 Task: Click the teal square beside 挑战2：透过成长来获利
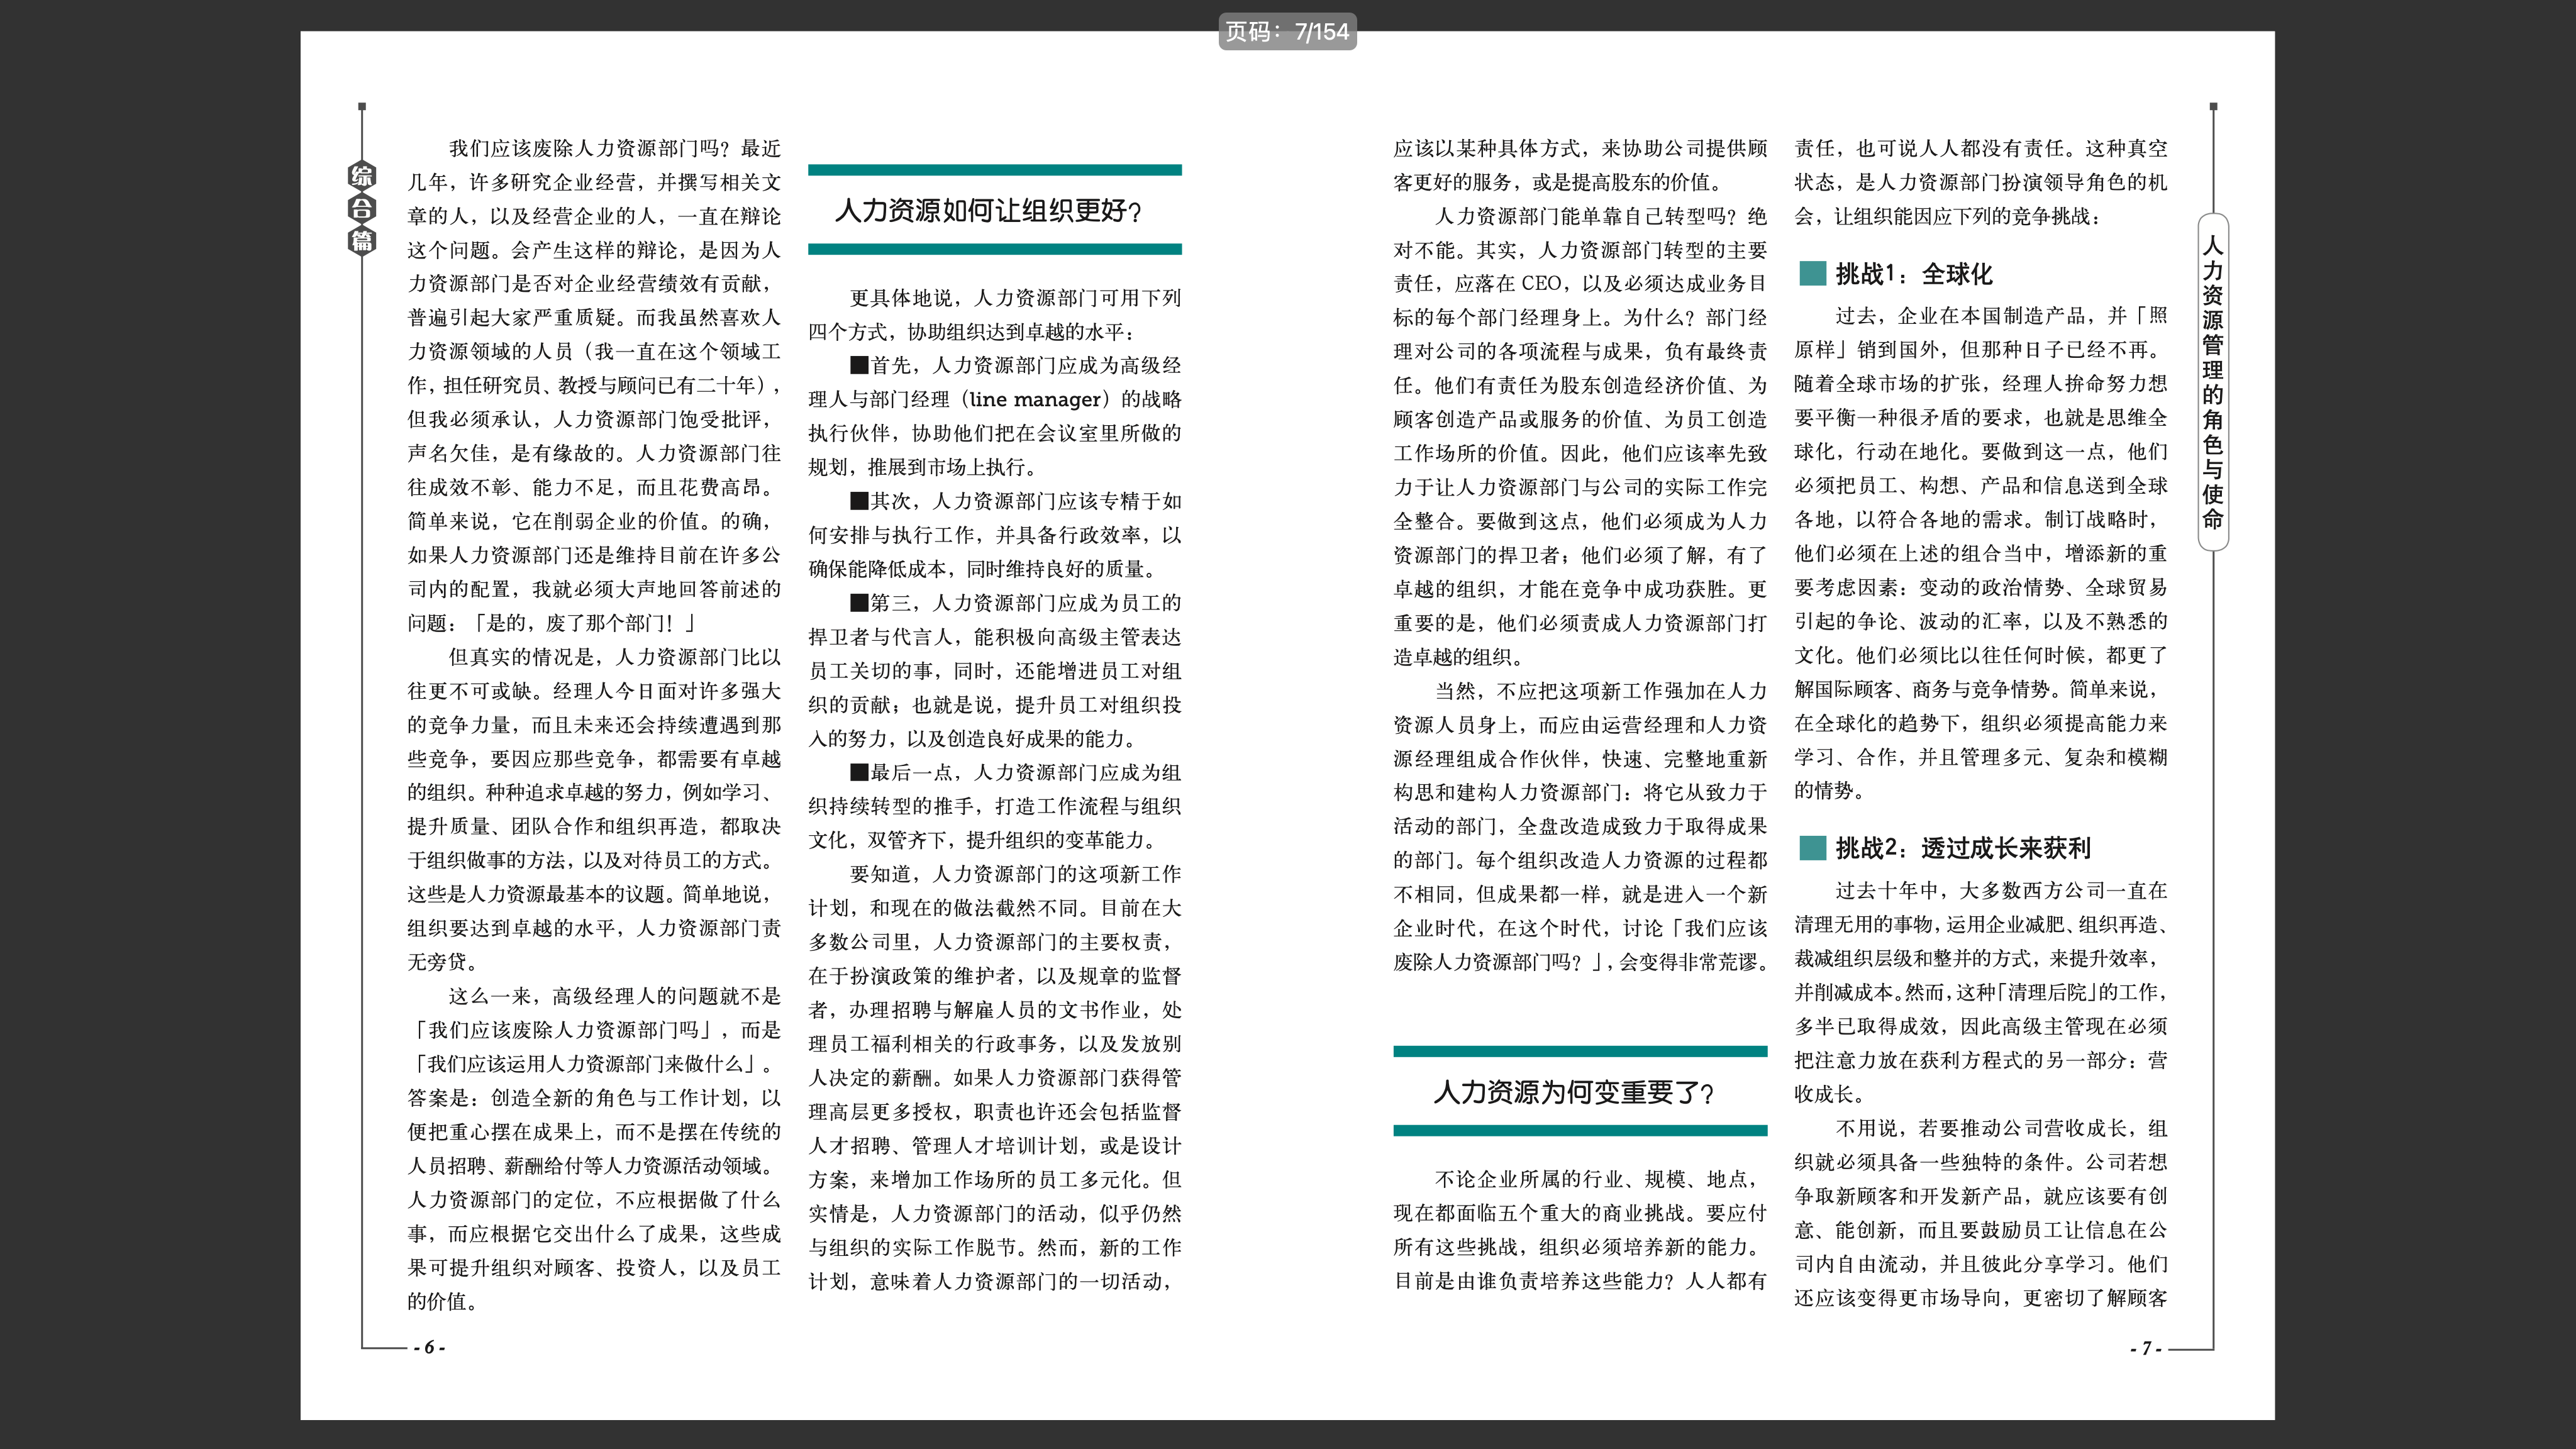tap(1812, 848)
